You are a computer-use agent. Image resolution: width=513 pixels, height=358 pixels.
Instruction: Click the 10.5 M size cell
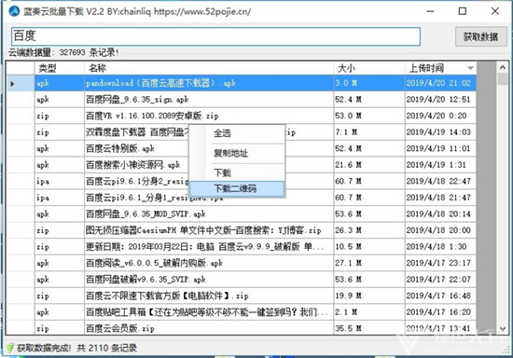(369, 246)
